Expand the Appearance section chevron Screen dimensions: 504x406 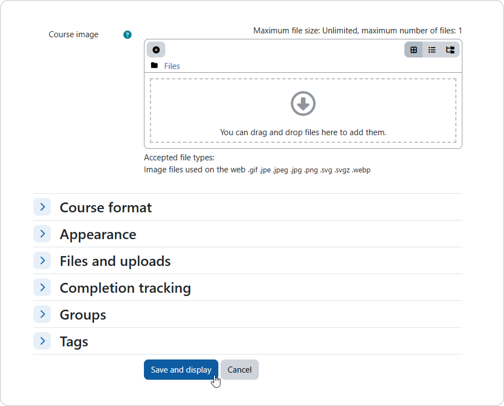(x=42, y=234)
